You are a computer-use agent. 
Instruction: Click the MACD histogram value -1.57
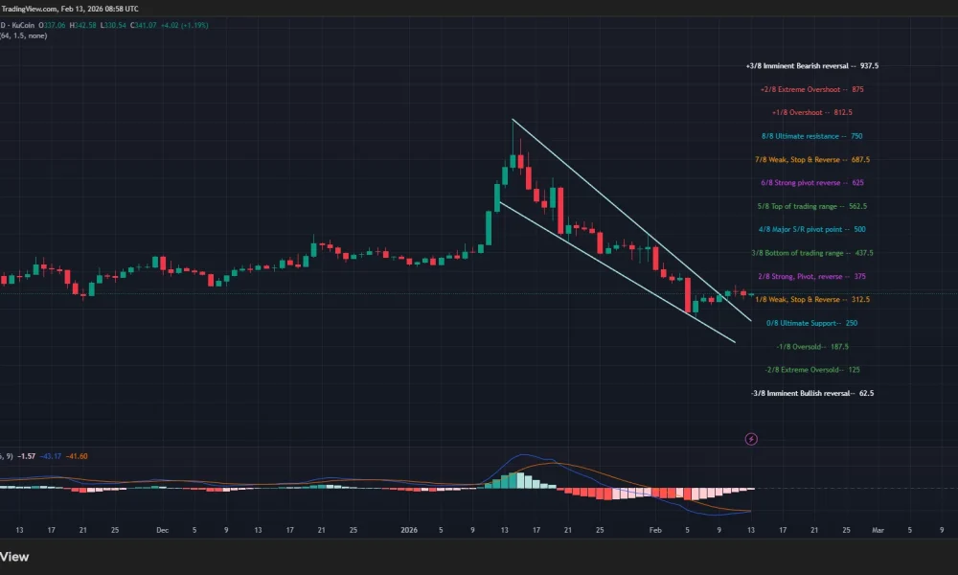tap(26, 456)
